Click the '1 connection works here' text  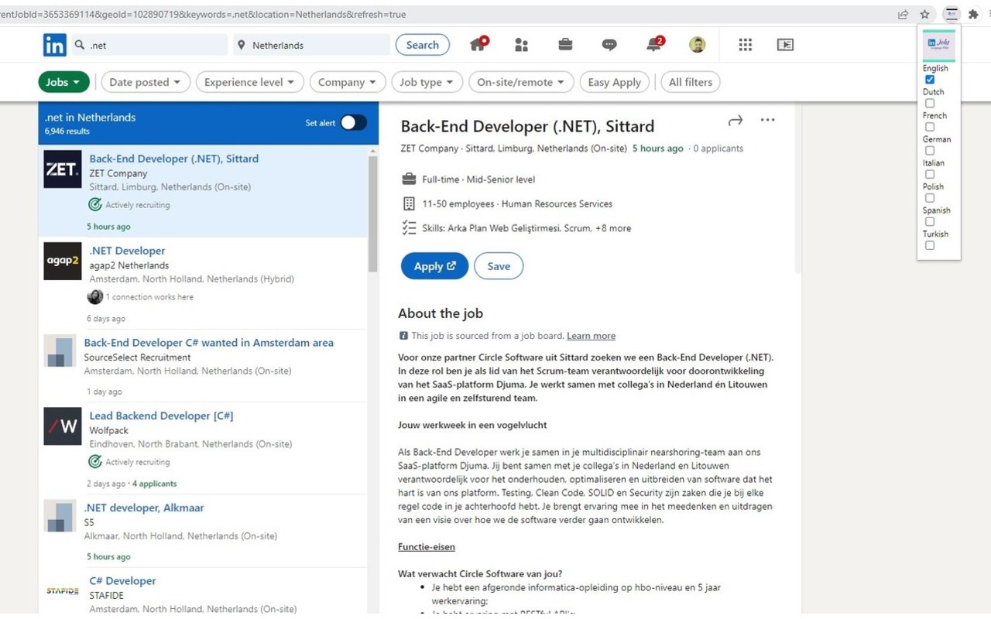pyautogui.click(x=149, y=297)
